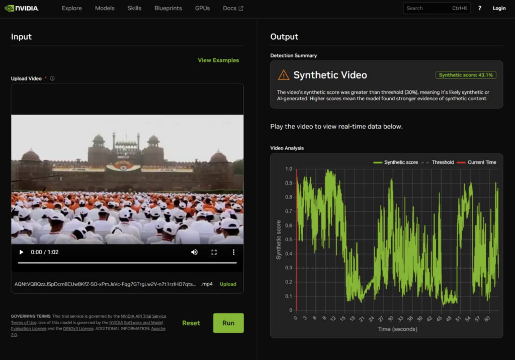Open NVIDIA API Trial Service Terms of Use link
Viewport: 515px width, 360px height.
pos(143,316)
